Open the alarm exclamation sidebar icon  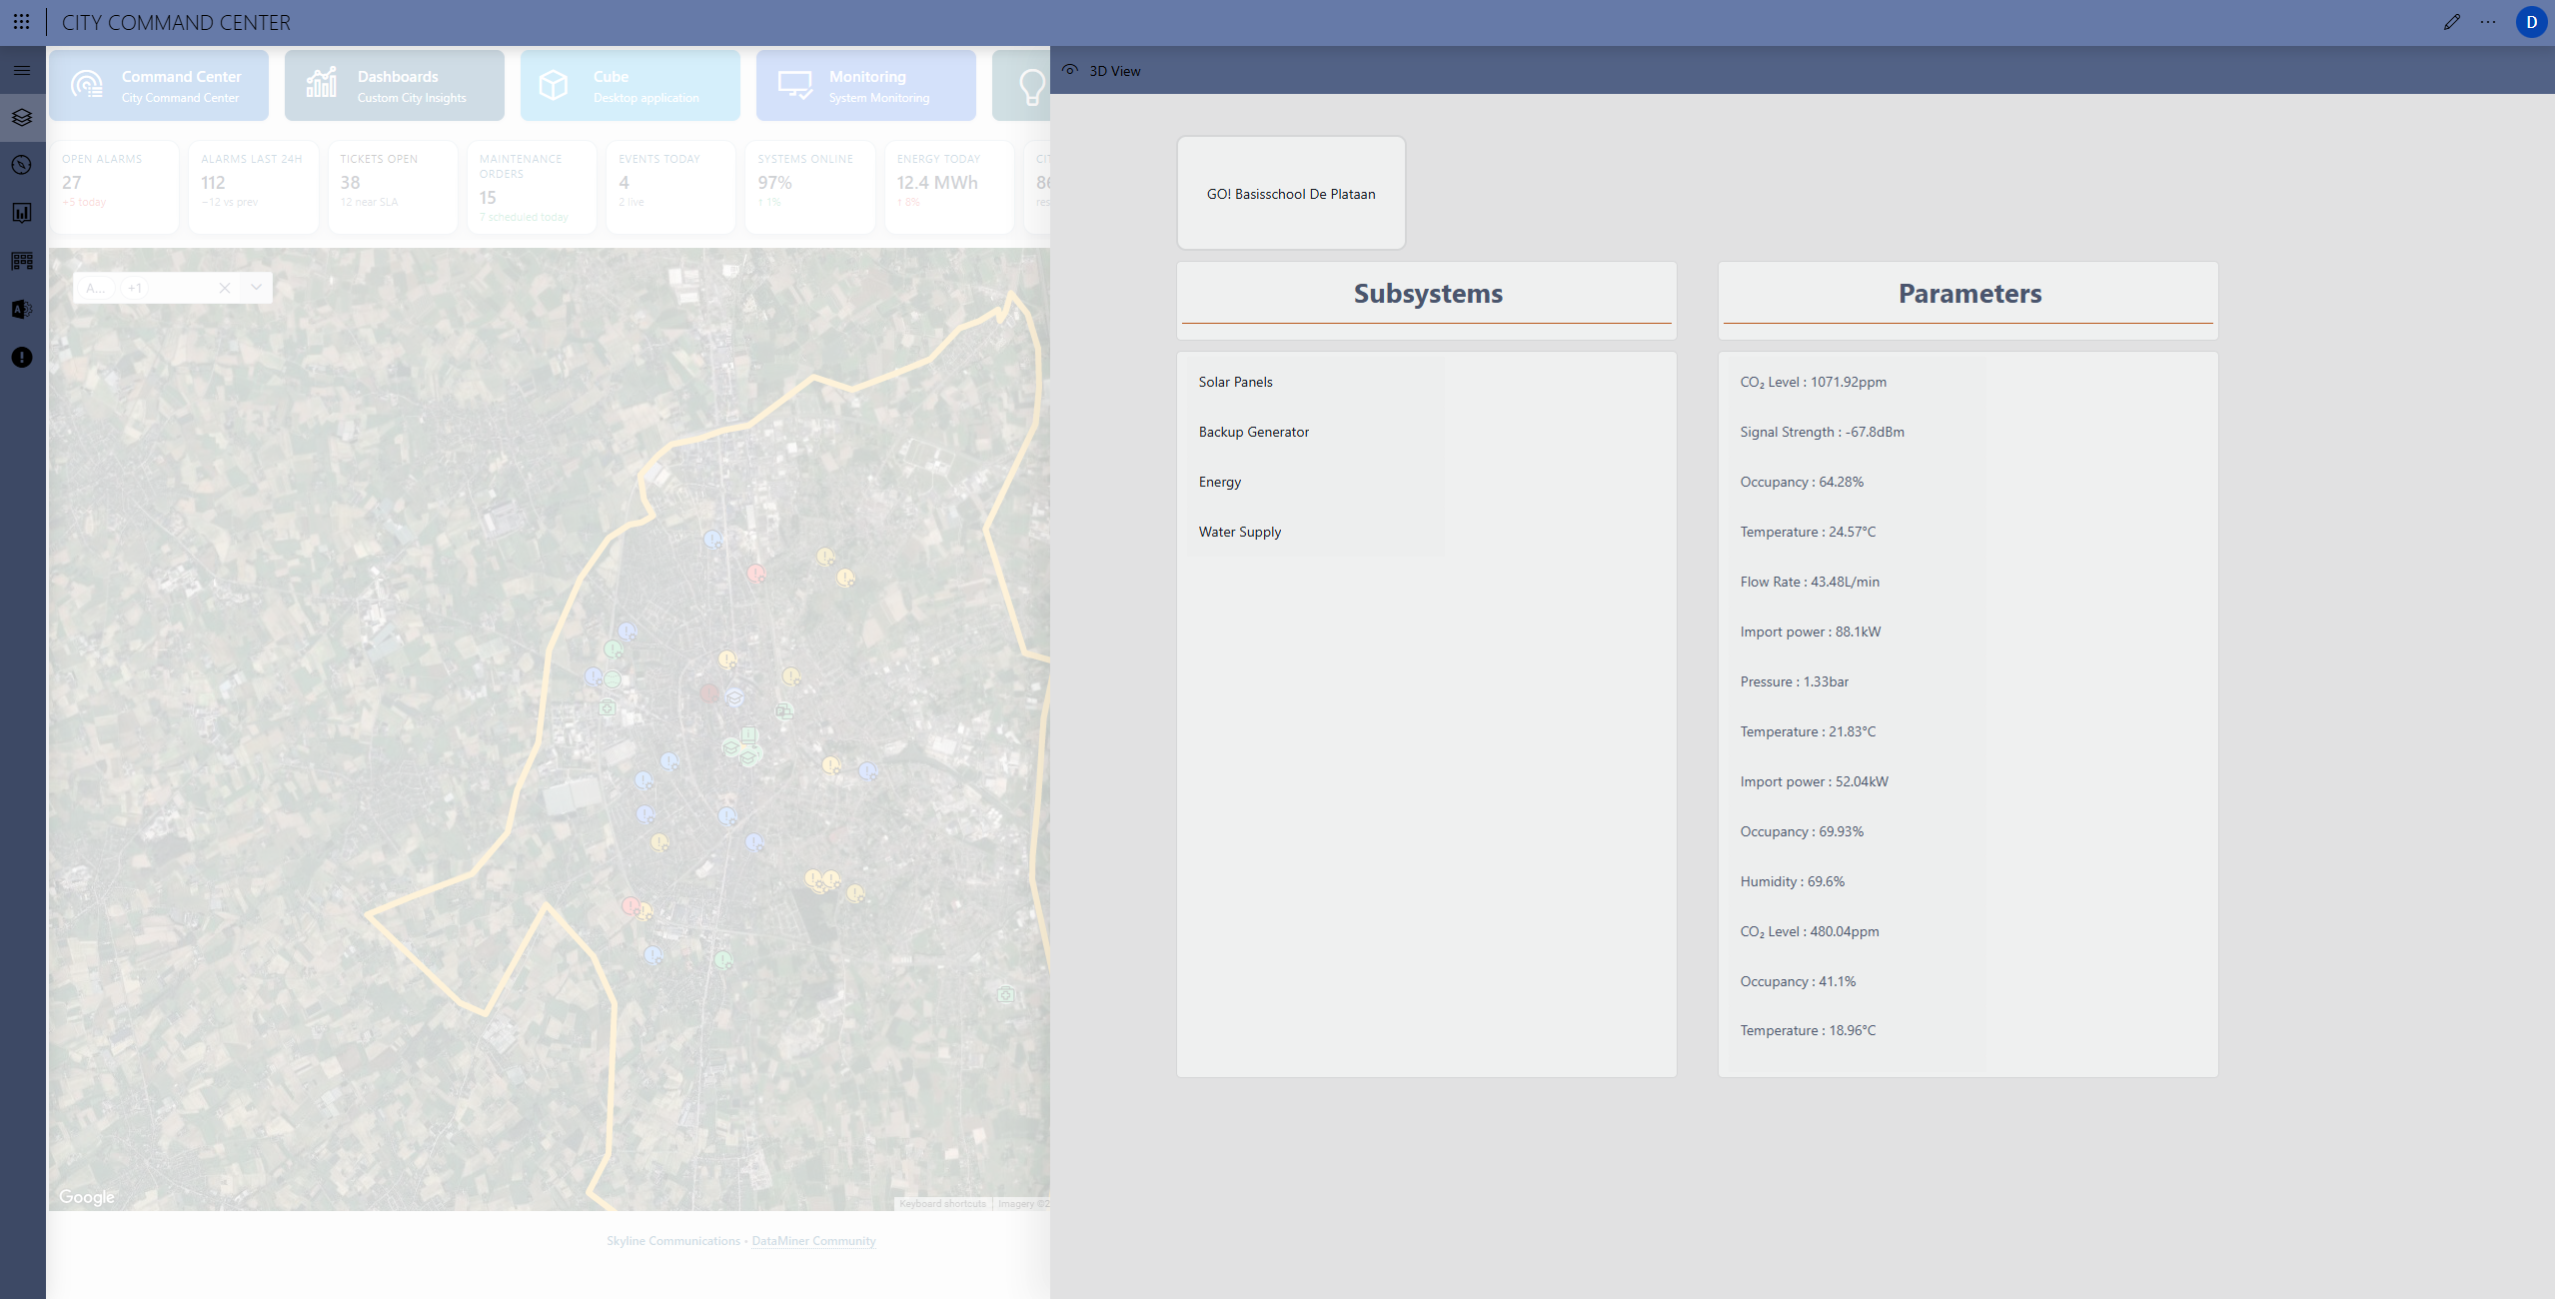(22, 358)
